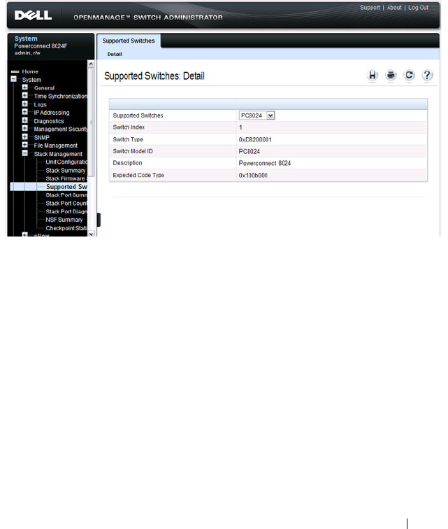448x529 pixels.
Task: Click the Save (disk) icon
Action: coord(372,76)
